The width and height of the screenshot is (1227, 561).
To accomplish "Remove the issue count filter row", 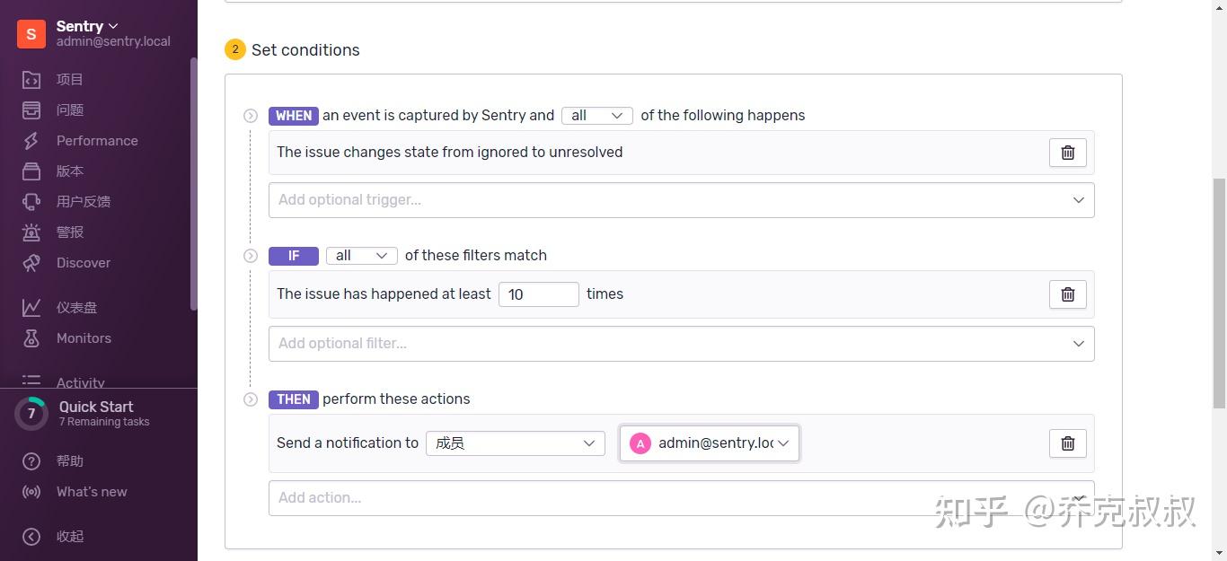I will click(1067, 294).
